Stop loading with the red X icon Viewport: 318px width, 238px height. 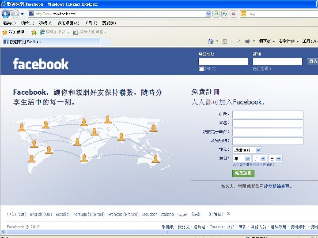point(234,14)
